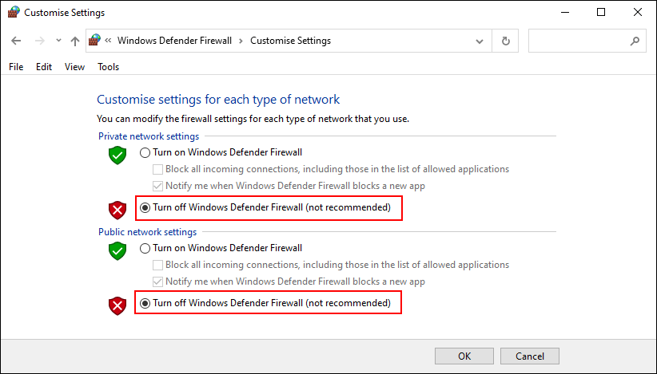
Task: Click the Refresh button in address bar
Action: pos(505,41)
